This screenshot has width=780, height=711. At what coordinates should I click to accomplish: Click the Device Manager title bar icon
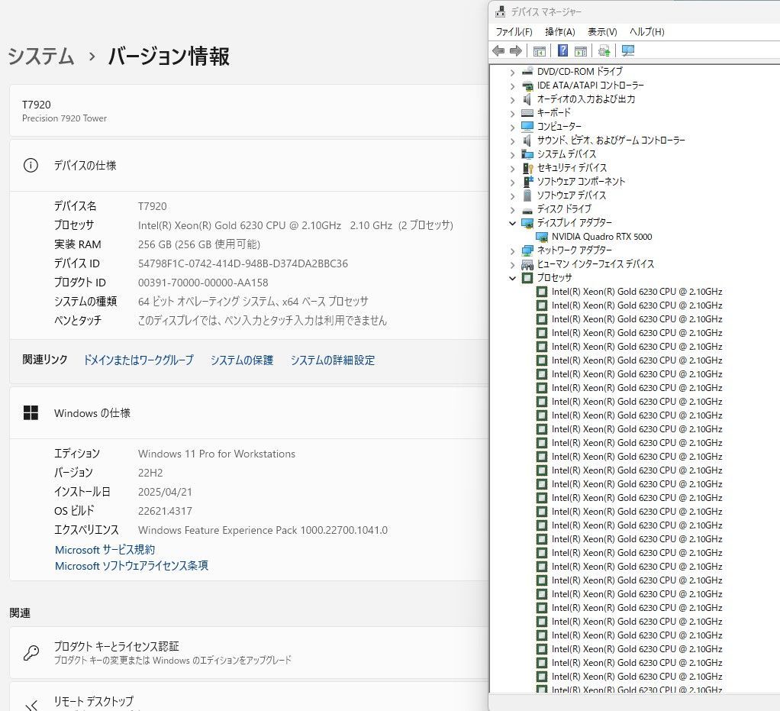click(x=501, y=11)
